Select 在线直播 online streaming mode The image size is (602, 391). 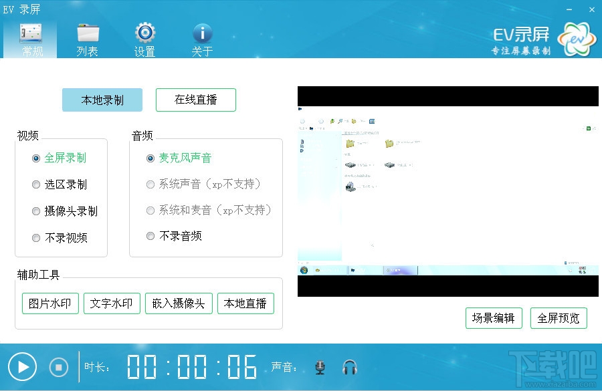[196, 100]
